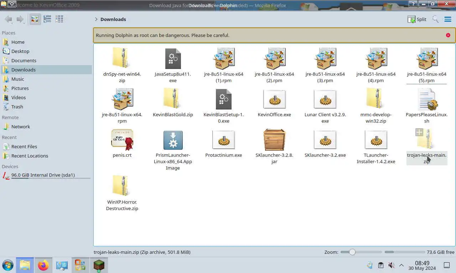Switch to Firefox in taskbar

(x=43, y=265)
